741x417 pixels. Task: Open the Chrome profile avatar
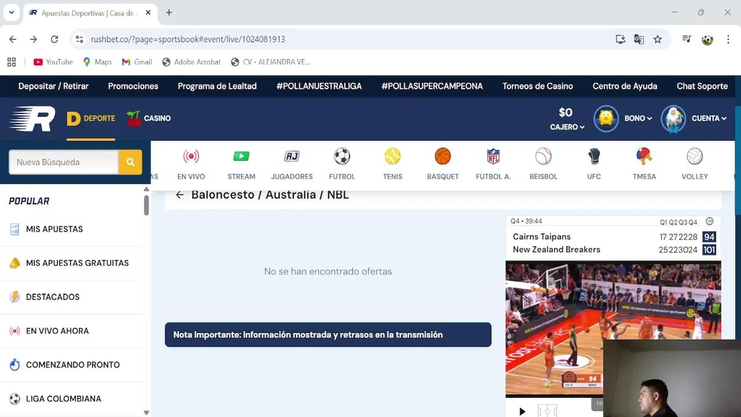tap(707, 39)
